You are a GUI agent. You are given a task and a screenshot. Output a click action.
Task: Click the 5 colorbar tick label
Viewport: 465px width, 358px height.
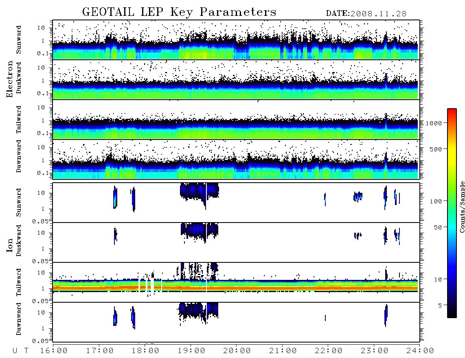click(440, 306)
